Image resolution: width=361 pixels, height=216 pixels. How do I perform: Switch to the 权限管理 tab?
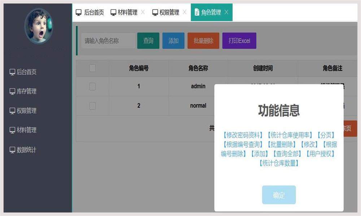click(169, 12)
